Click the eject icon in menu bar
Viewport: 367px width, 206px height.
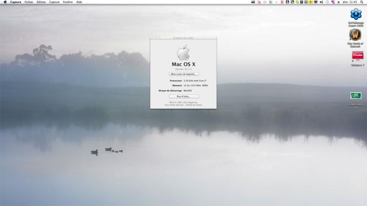(x=339, y=2)
